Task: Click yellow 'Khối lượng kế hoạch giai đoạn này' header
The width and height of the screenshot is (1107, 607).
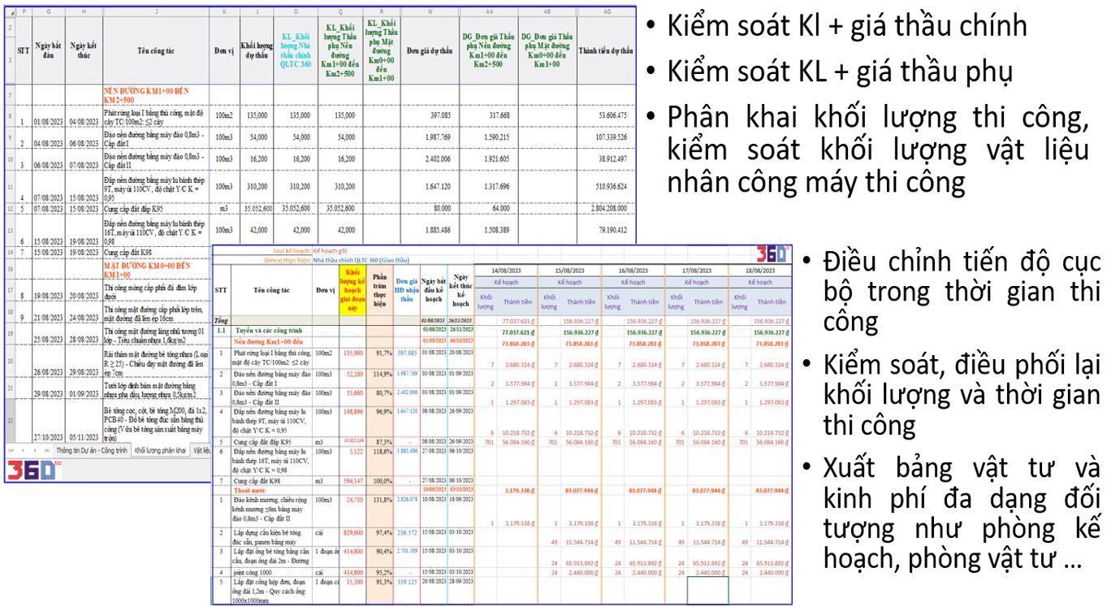Action: click(352, 289)
